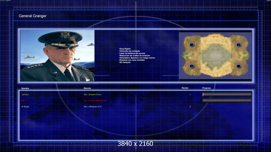Click the 'Ejército' column header
This screenshot has height=152, width=271.
coord(87,88)
